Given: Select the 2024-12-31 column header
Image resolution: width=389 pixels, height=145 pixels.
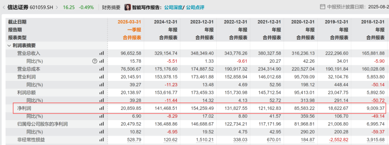Looking at the screenshot, I should pyautogui.click(x=166, y=22).
